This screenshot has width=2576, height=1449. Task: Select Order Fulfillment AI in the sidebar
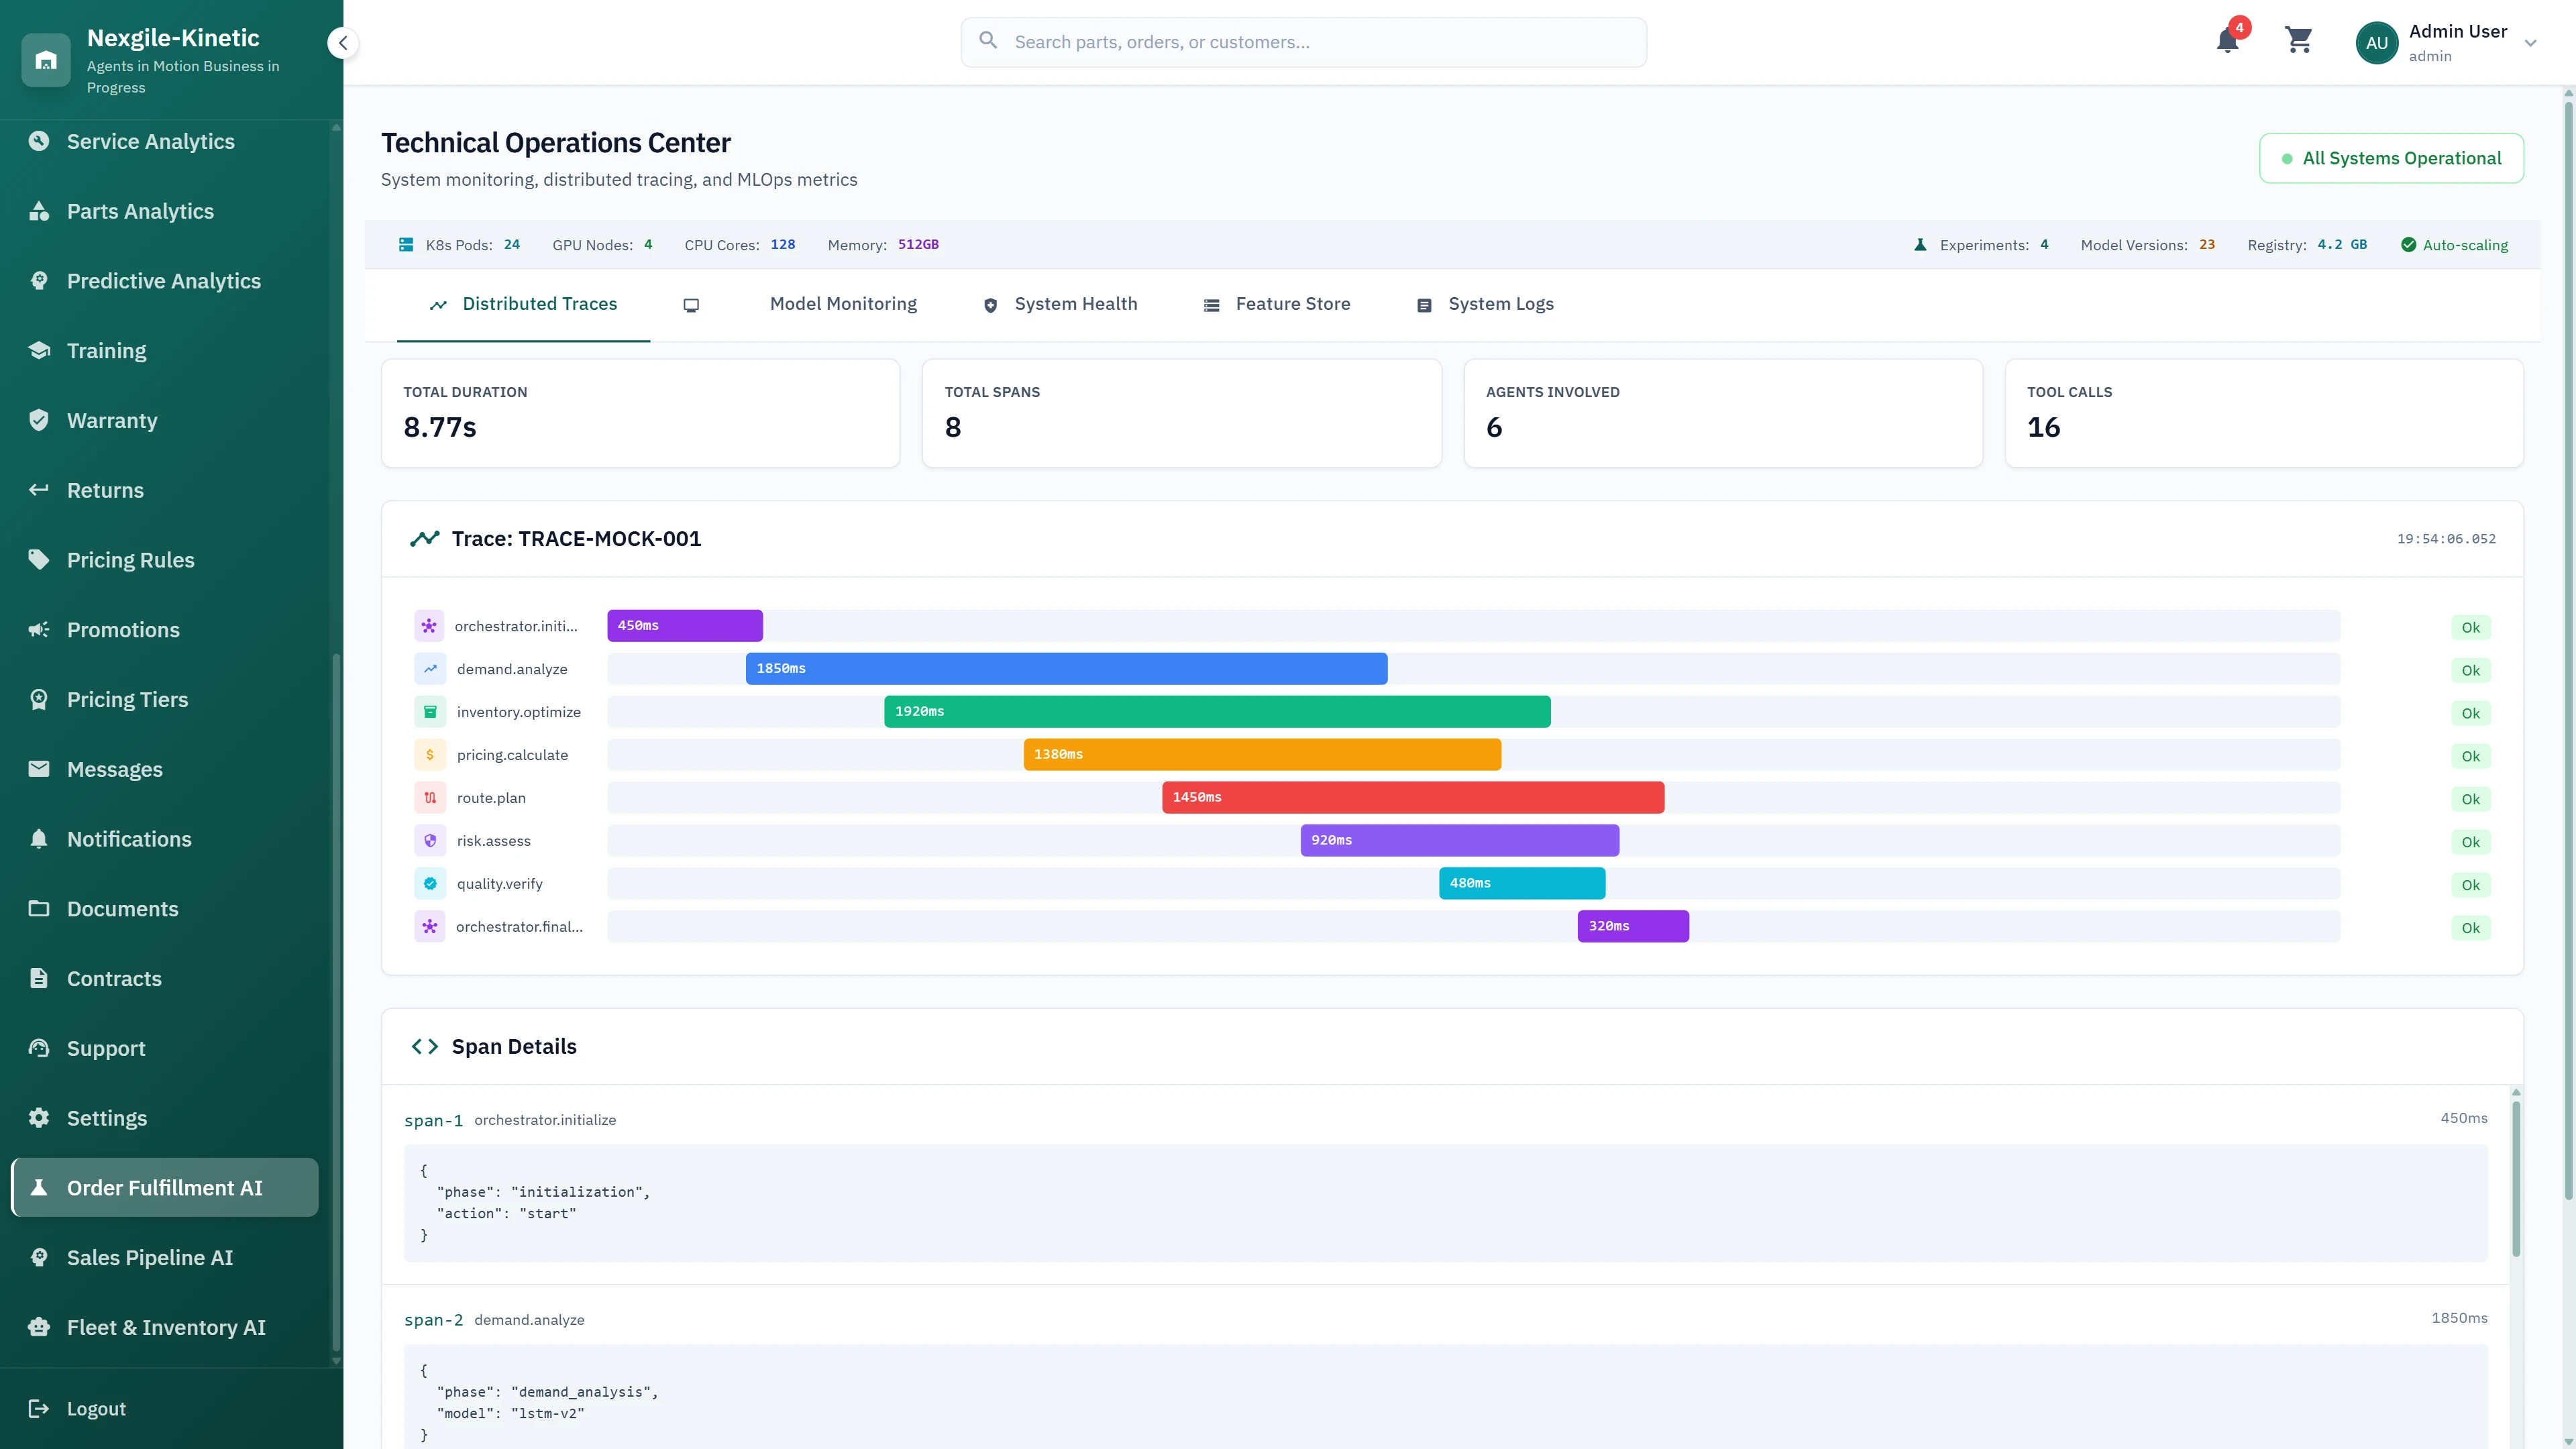(x=164, y=1187)
